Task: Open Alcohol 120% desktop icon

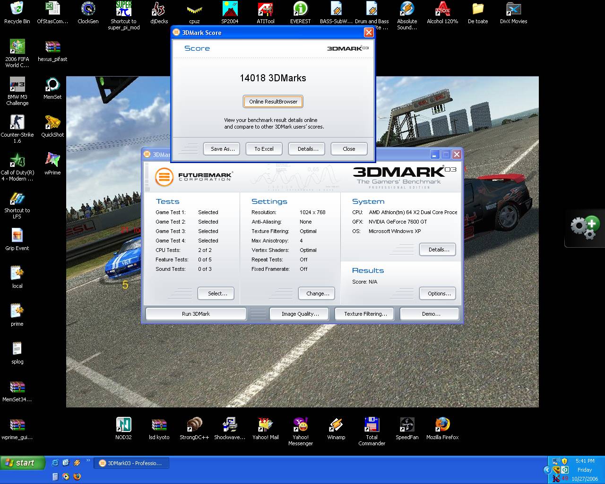Action: click(x=442, y=13)
